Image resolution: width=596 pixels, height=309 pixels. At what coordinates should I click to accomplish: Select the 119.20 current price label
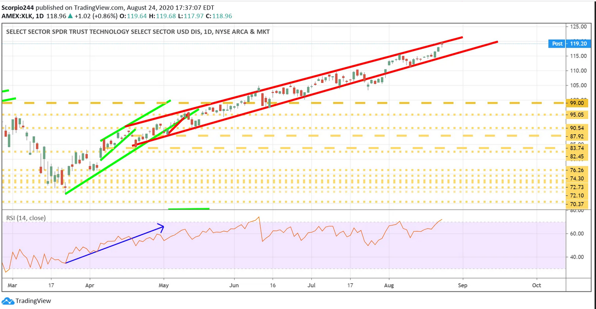pos(578,44)
